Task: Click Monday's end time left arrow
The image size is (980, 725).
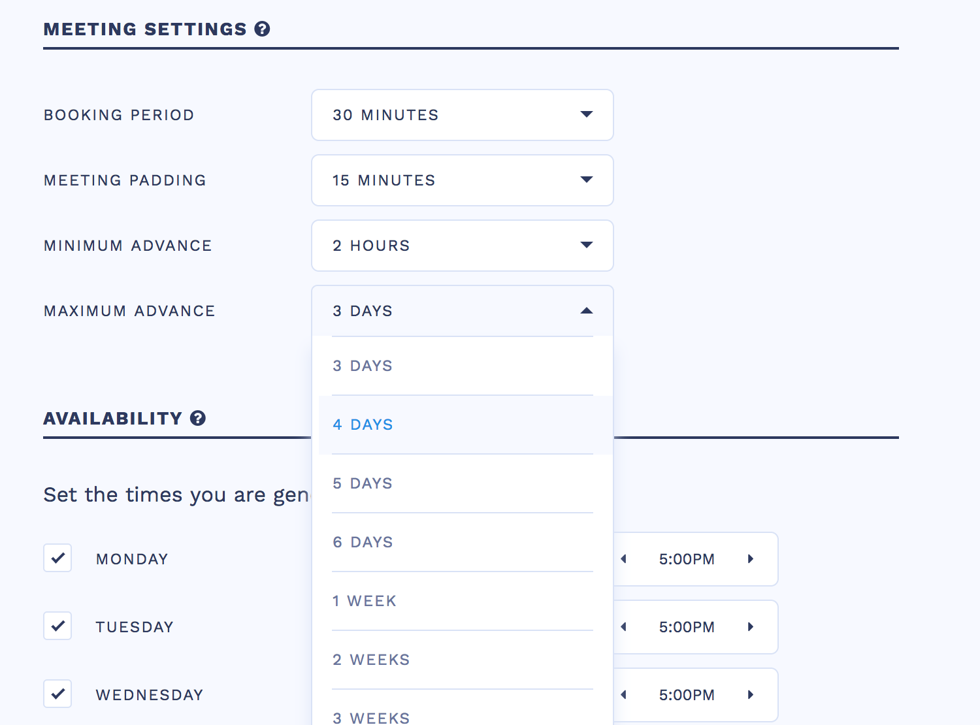Action: (624, 559)
